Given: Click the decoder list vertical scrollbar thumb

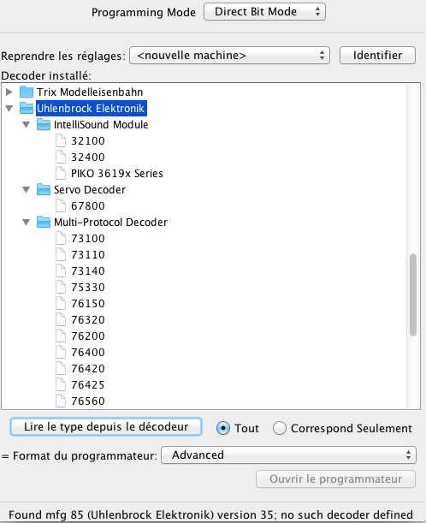Looking at the screenshot, I should 413,294.
